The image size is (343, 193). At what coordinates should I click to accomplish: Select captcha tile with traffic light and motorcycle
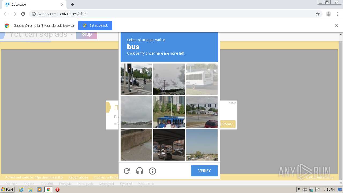click(136, 79)
